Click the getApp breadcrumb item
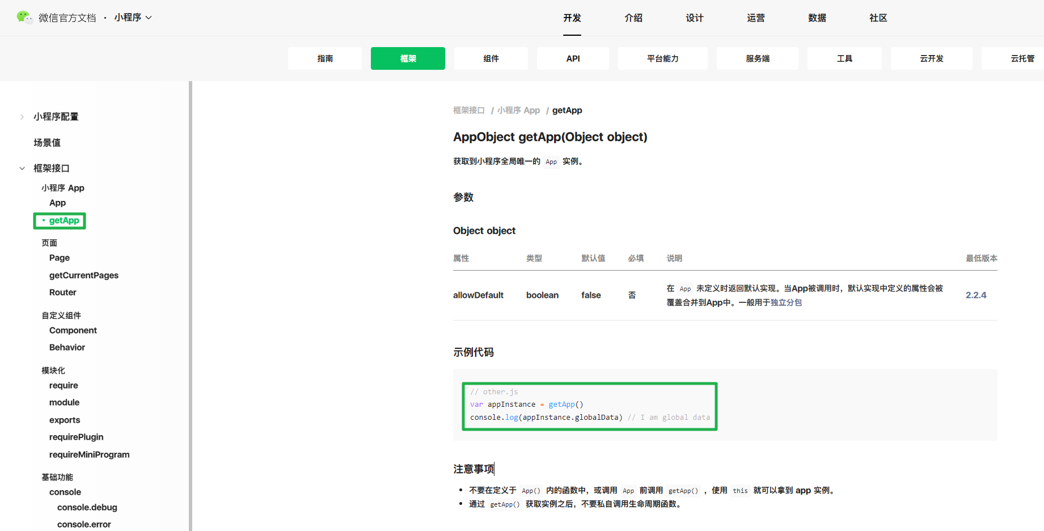 click(567, 111)
